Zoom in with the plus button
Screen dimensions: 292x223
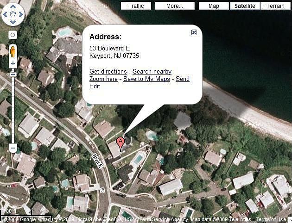coord(13,63)
